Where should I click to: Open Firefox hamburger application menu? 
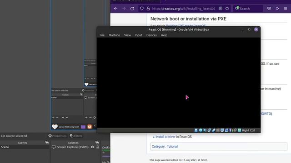(x=286, y=9)
